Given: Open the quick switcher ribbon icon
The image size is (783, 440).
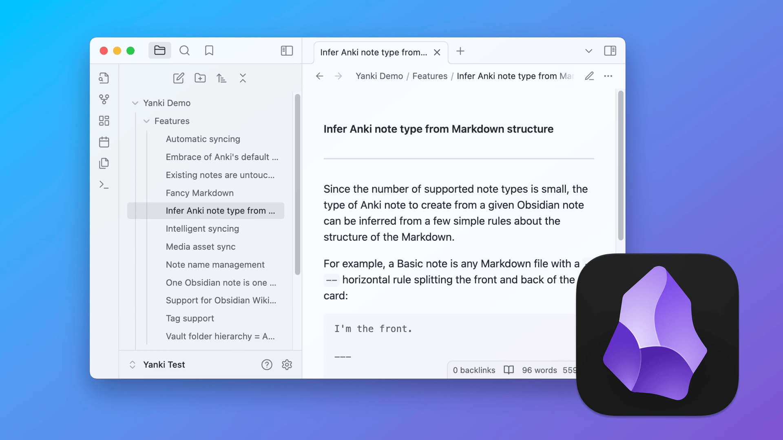Looking at the screenshot, I should click(104, 78).
